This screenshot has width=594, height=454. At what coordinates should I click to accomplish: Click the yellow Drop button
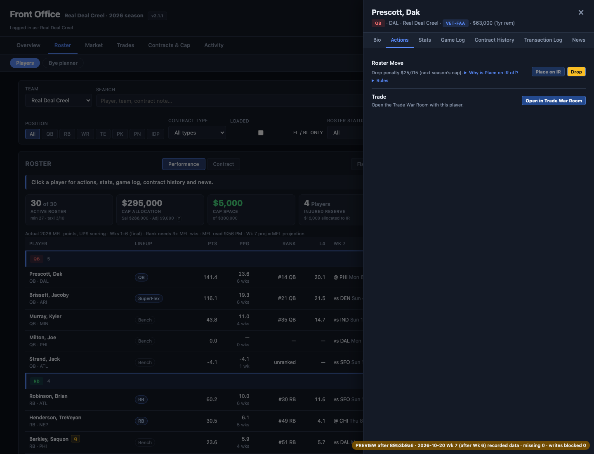(576, 72)
